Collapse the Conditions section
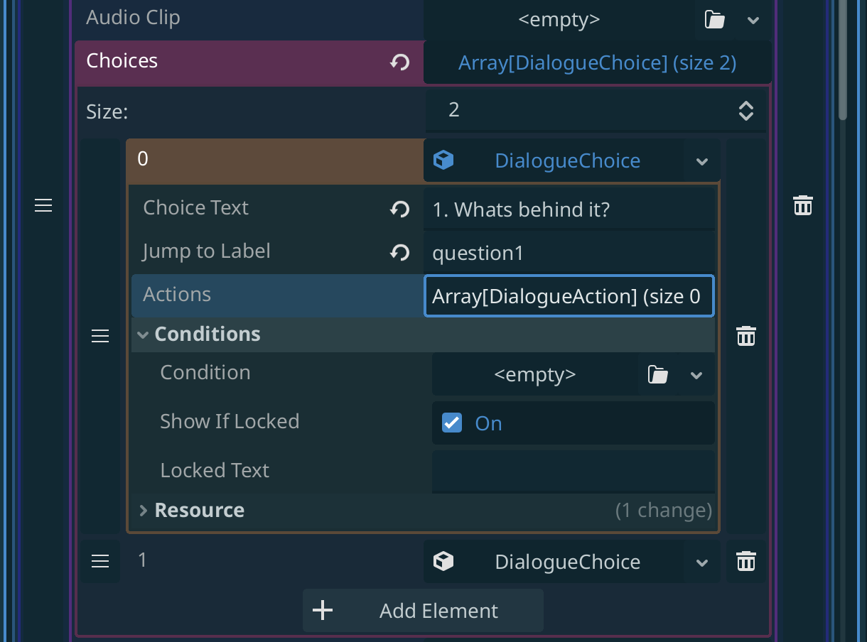 pos(143,334)
